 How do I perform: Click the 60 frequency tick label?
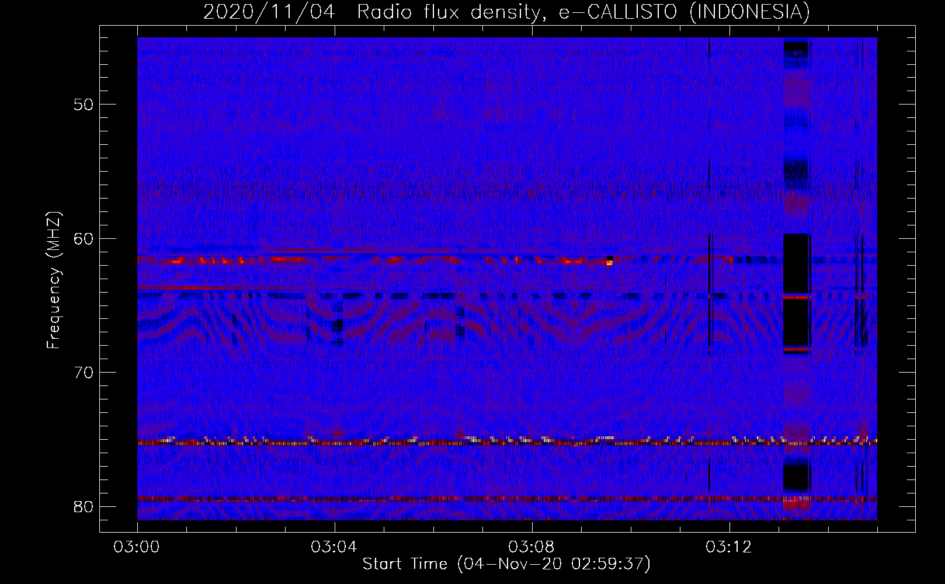(84, 238)
